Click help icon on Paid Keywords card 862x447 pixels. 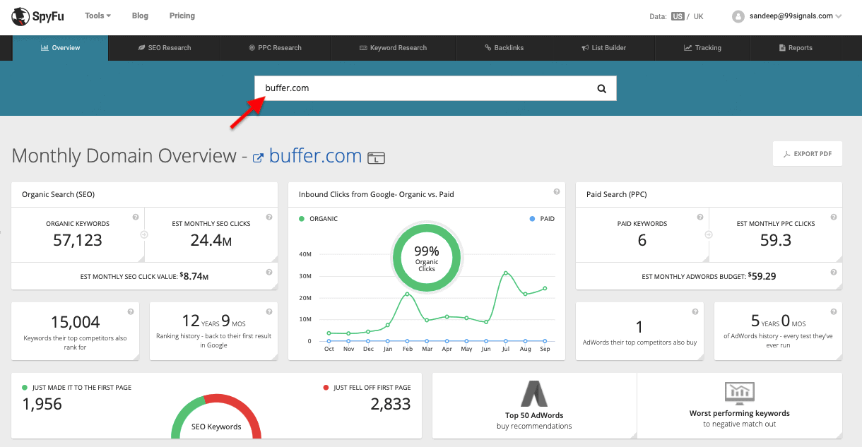tap(699, 217)
